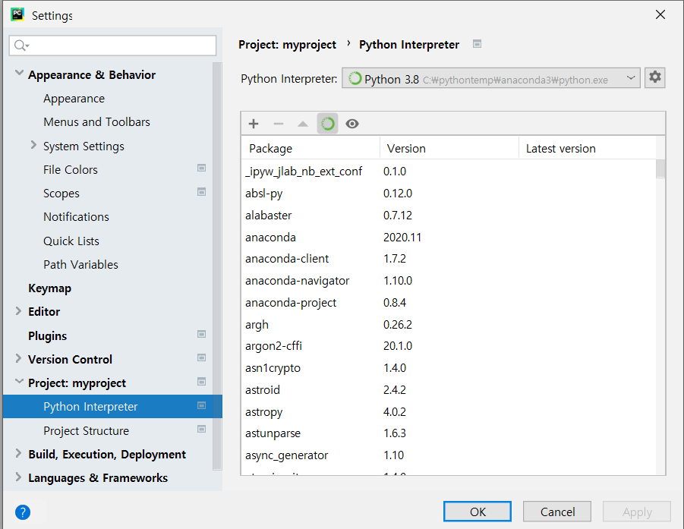
Task: Click the help question mark icon
Action: (23, 512)
